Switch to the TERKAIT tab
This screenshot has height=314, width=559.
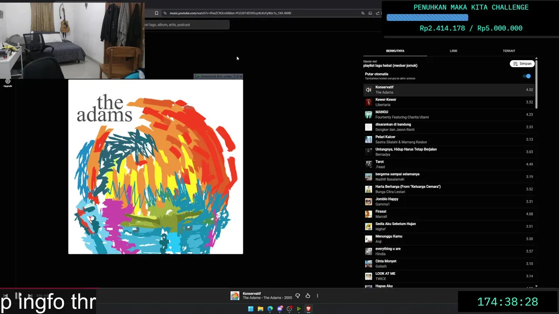pos(509,51)
